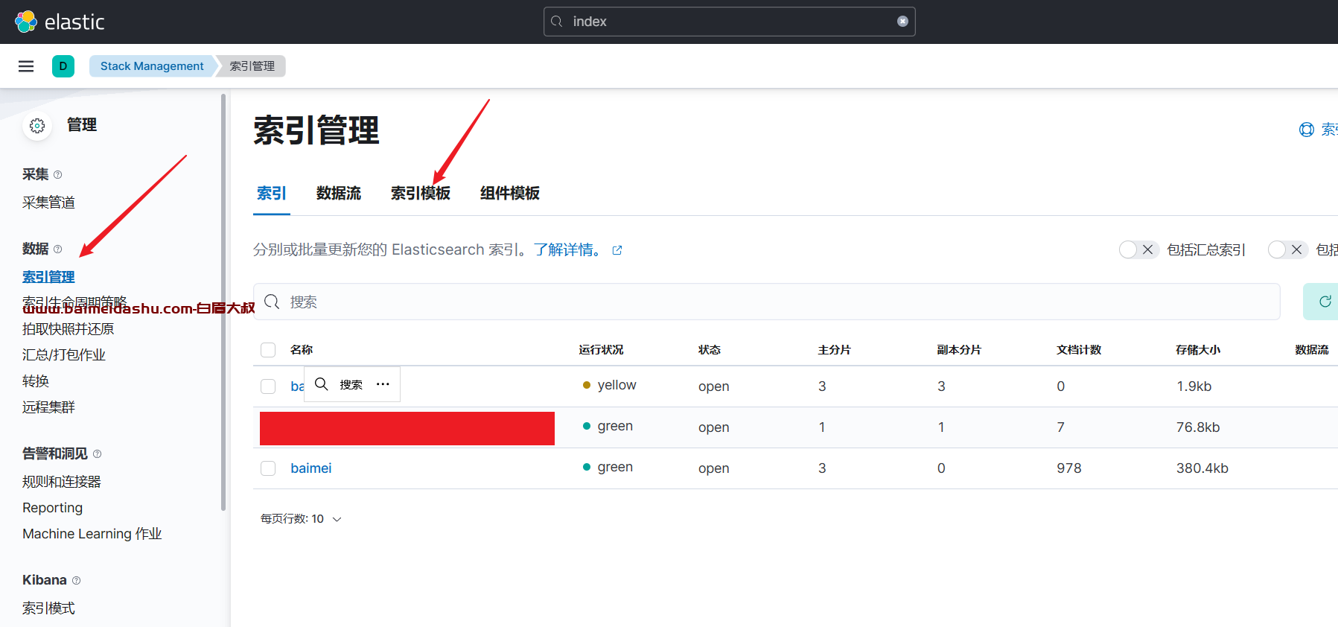Switch to the 索引 tab
The width and height of the screenshot is (1338, 627).
tap(271, 194)
